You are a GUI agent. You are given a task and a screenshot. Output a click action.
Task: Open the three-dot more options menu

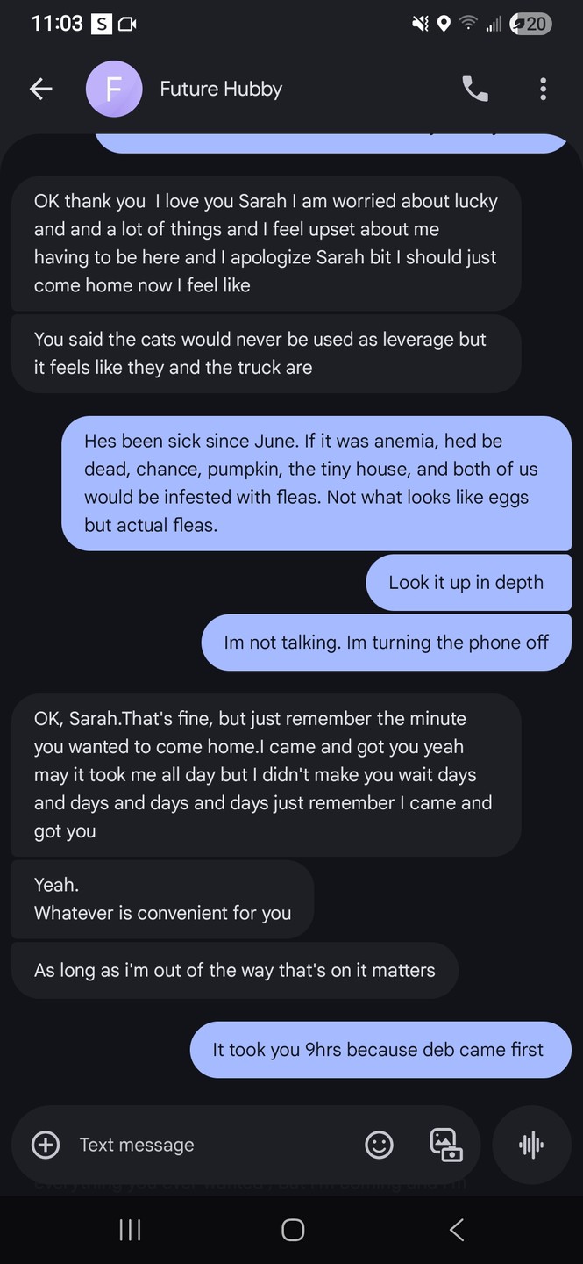click(544, 89)
